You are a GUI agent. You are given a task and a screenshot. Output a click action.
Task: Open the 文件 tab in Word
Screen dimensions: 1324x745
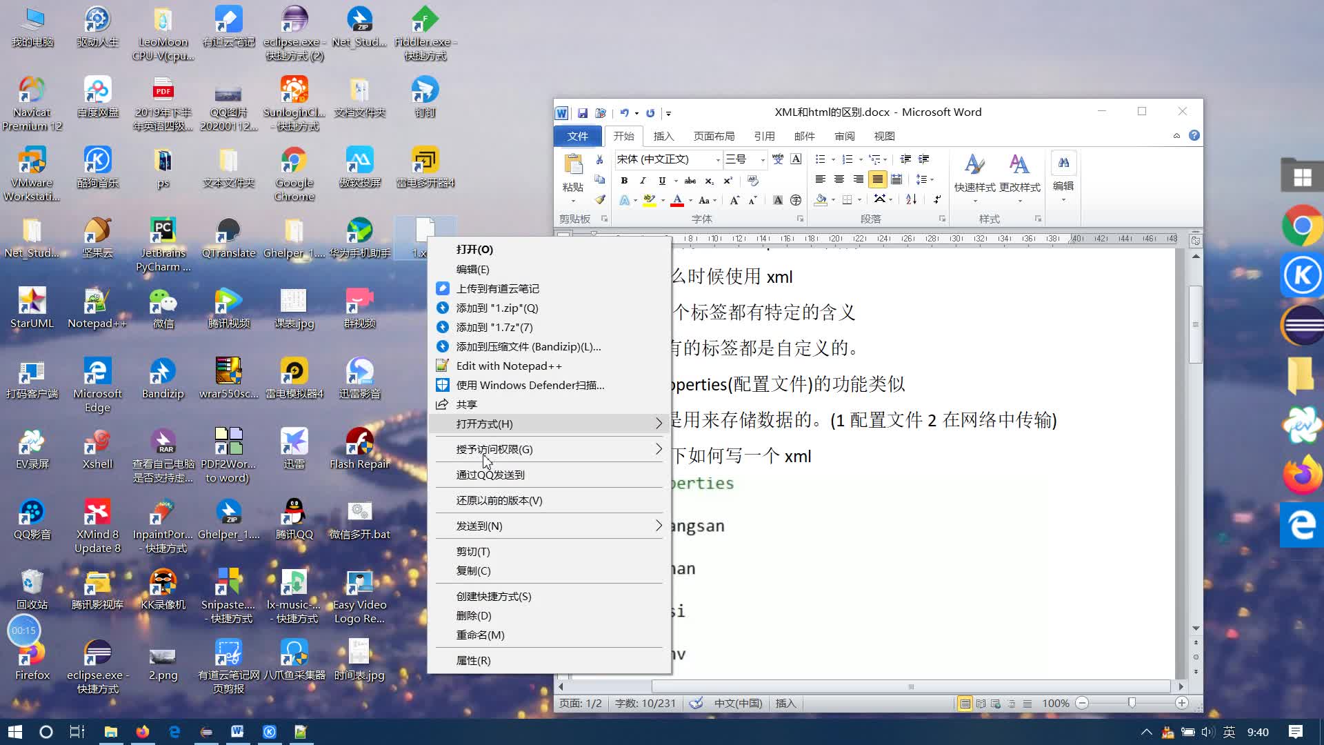(x=578, y=136)
